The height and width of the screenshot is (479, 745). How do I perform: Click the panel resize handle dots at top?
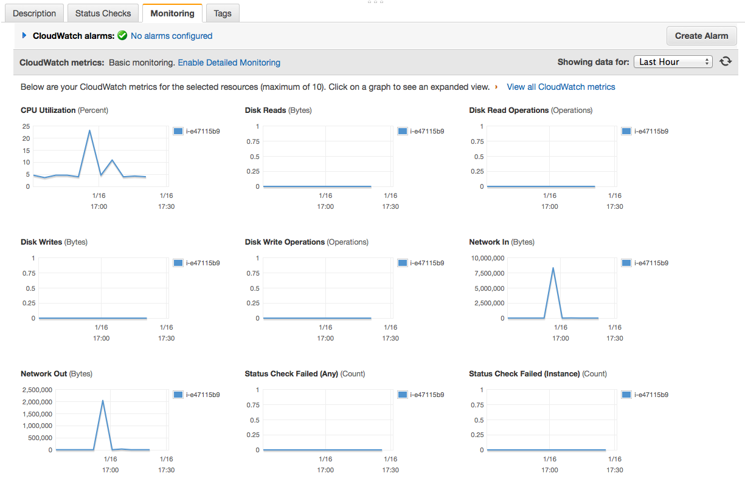(x=375, y=2)
